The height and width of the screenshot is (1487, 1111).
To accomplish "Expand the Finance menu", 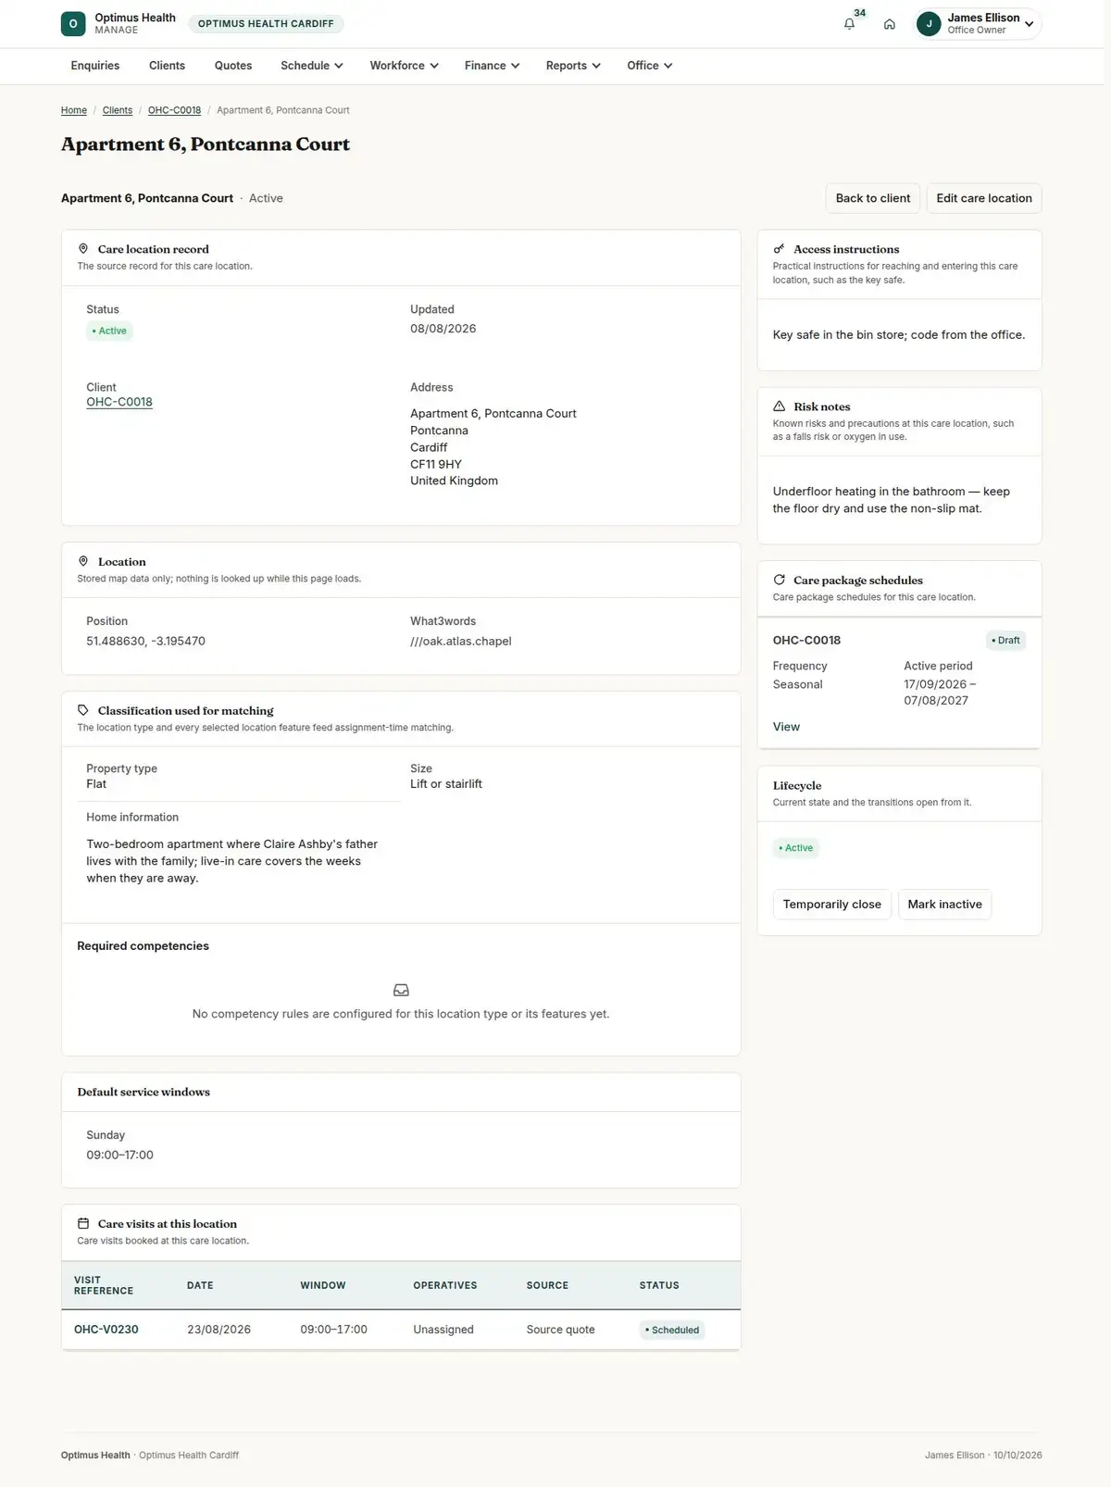I will (493, 66).
